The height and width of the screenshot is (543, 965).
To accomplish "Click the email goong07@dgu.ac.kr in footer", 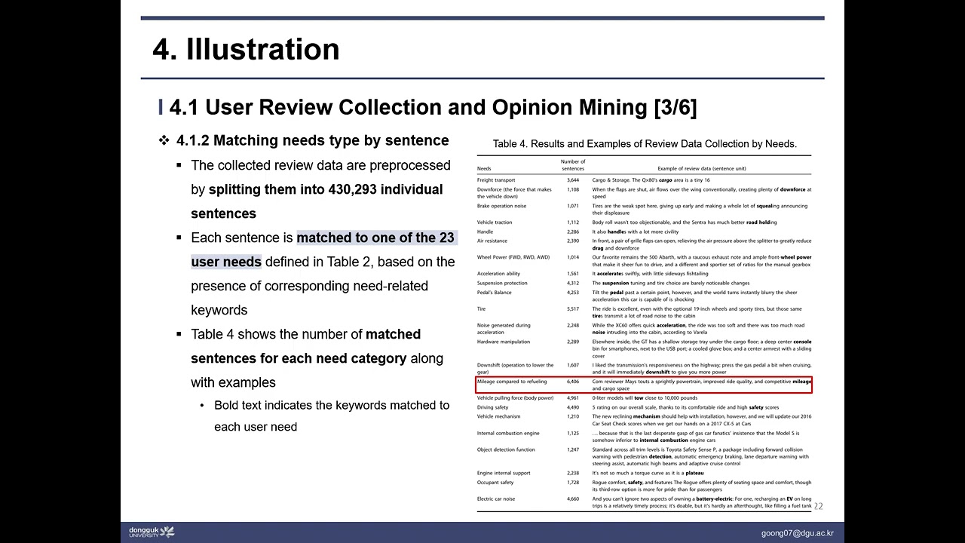I will 798,533.
